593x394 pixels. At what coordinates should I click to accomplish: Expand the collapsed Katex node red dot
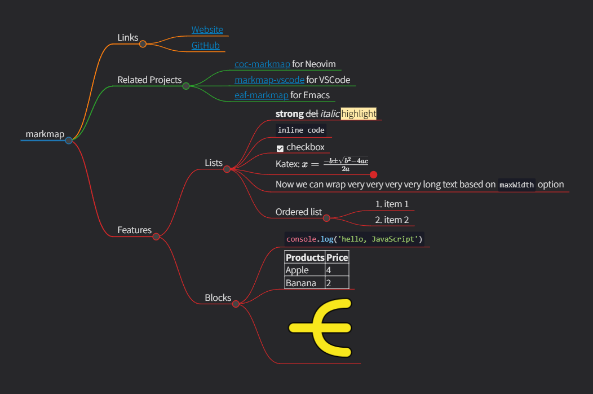click(373, 175)
